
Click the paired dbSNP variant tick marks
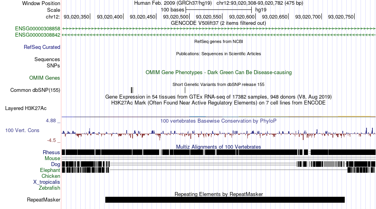pyautogui.click(x=132, y=90)
